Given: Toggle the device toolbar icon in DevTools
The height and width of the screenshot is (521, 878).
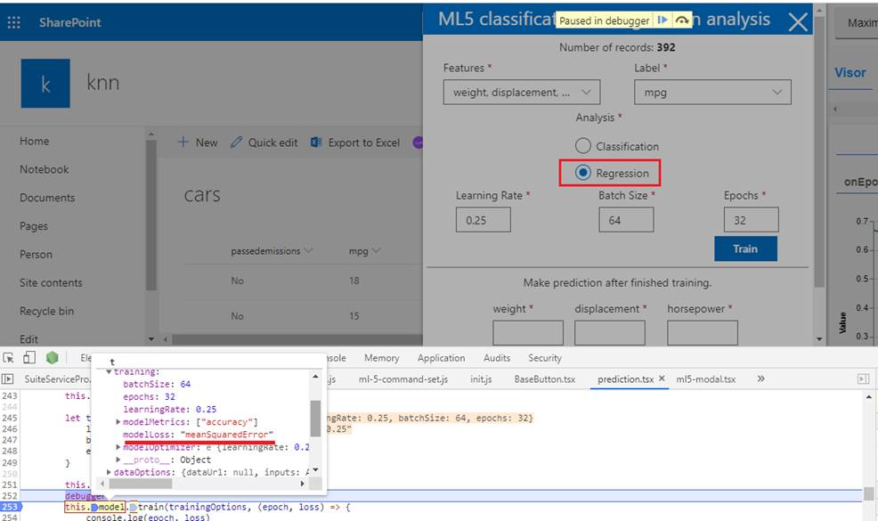Looking at the screenshot, I should [x=29, y=358].
